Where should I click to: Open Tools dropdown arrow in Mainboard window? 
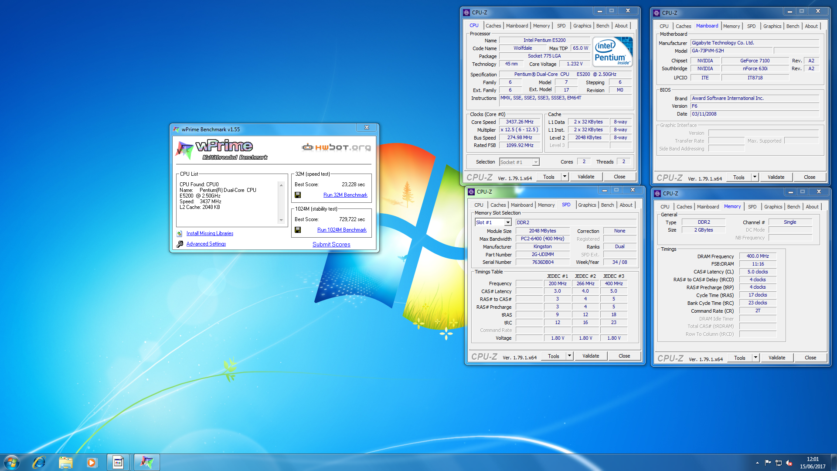(755, 177)
